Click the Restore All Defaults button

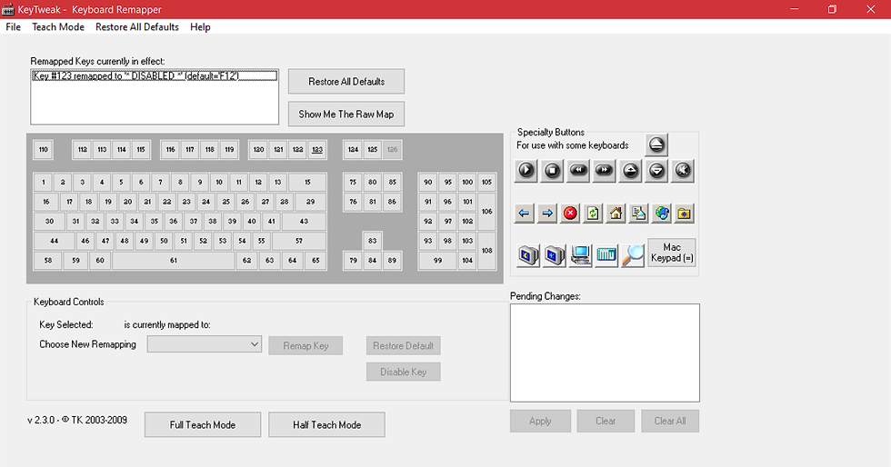(346, 81)
